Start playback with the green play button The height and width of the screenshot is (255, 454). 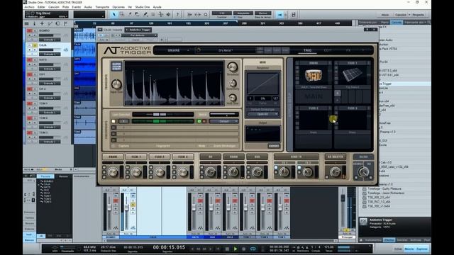(236, 249)
